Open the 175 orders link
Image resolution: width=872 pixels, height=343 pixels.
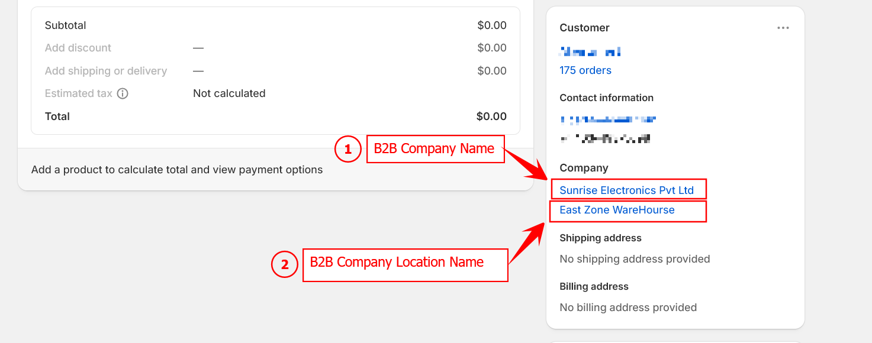585,70
